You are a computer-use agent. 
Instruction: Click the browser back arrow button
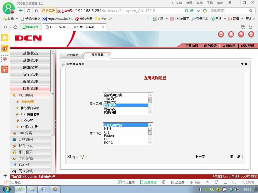[21, 11]
